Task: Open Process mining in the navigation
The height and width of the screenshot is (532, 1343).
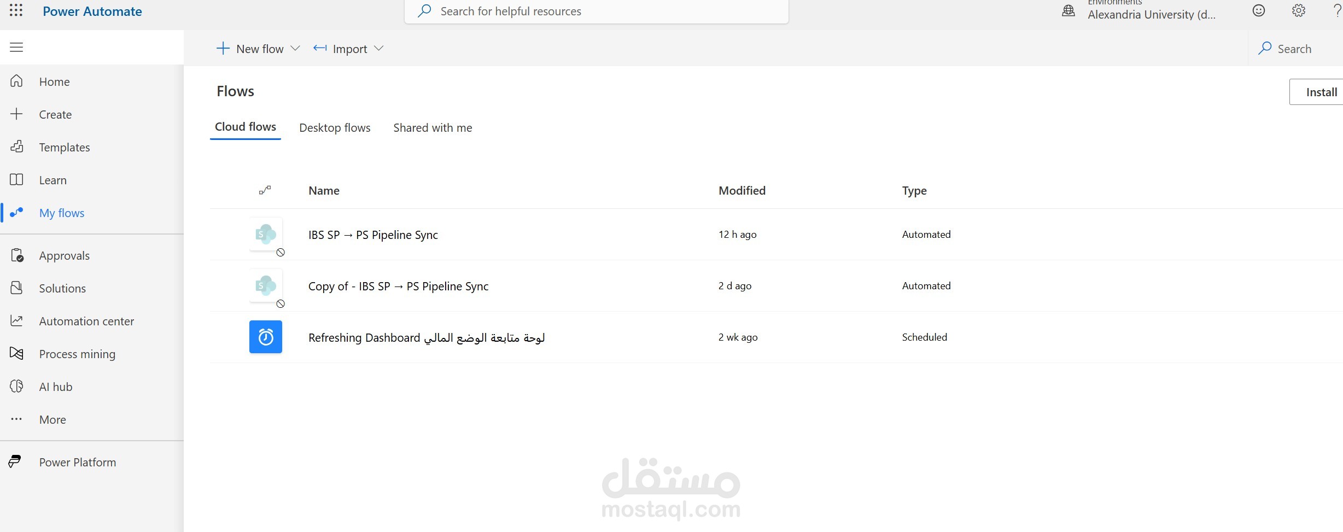Action: 77,354
